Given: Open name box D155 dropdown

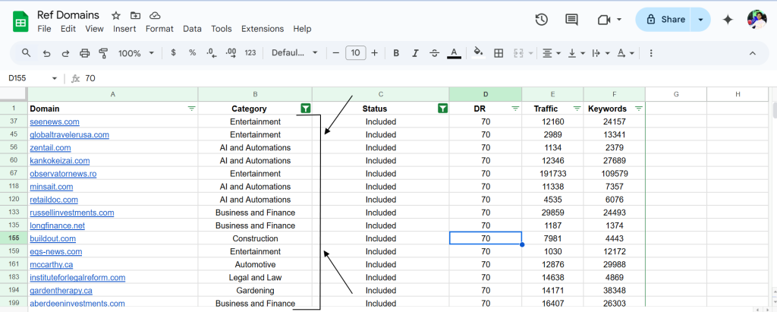Looking at the screenshot, I should [55, 78].
